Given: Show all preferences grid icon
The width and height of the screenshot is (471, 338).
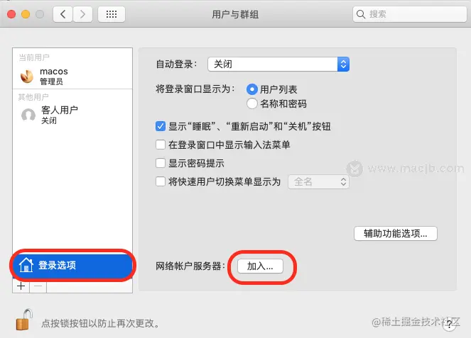Looking at the screenshot, I should 112,14.
